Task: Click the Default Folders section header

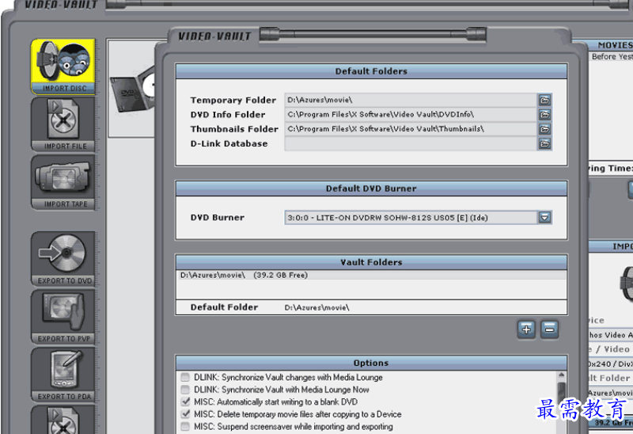Action: click(371, 71)
